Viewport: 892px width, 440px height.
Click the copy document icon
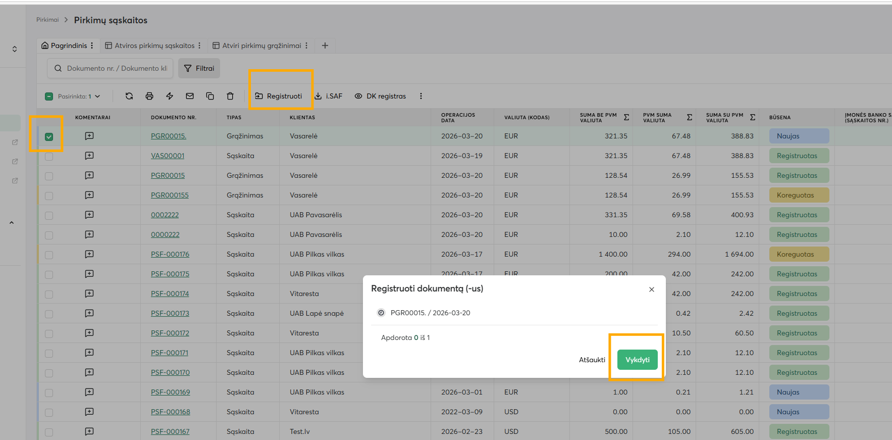[x=210, y=96]
